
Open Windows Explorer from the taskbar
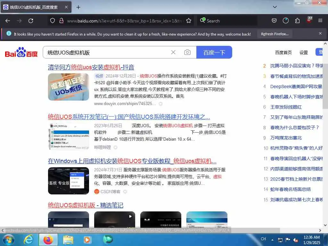coord(68,240)
